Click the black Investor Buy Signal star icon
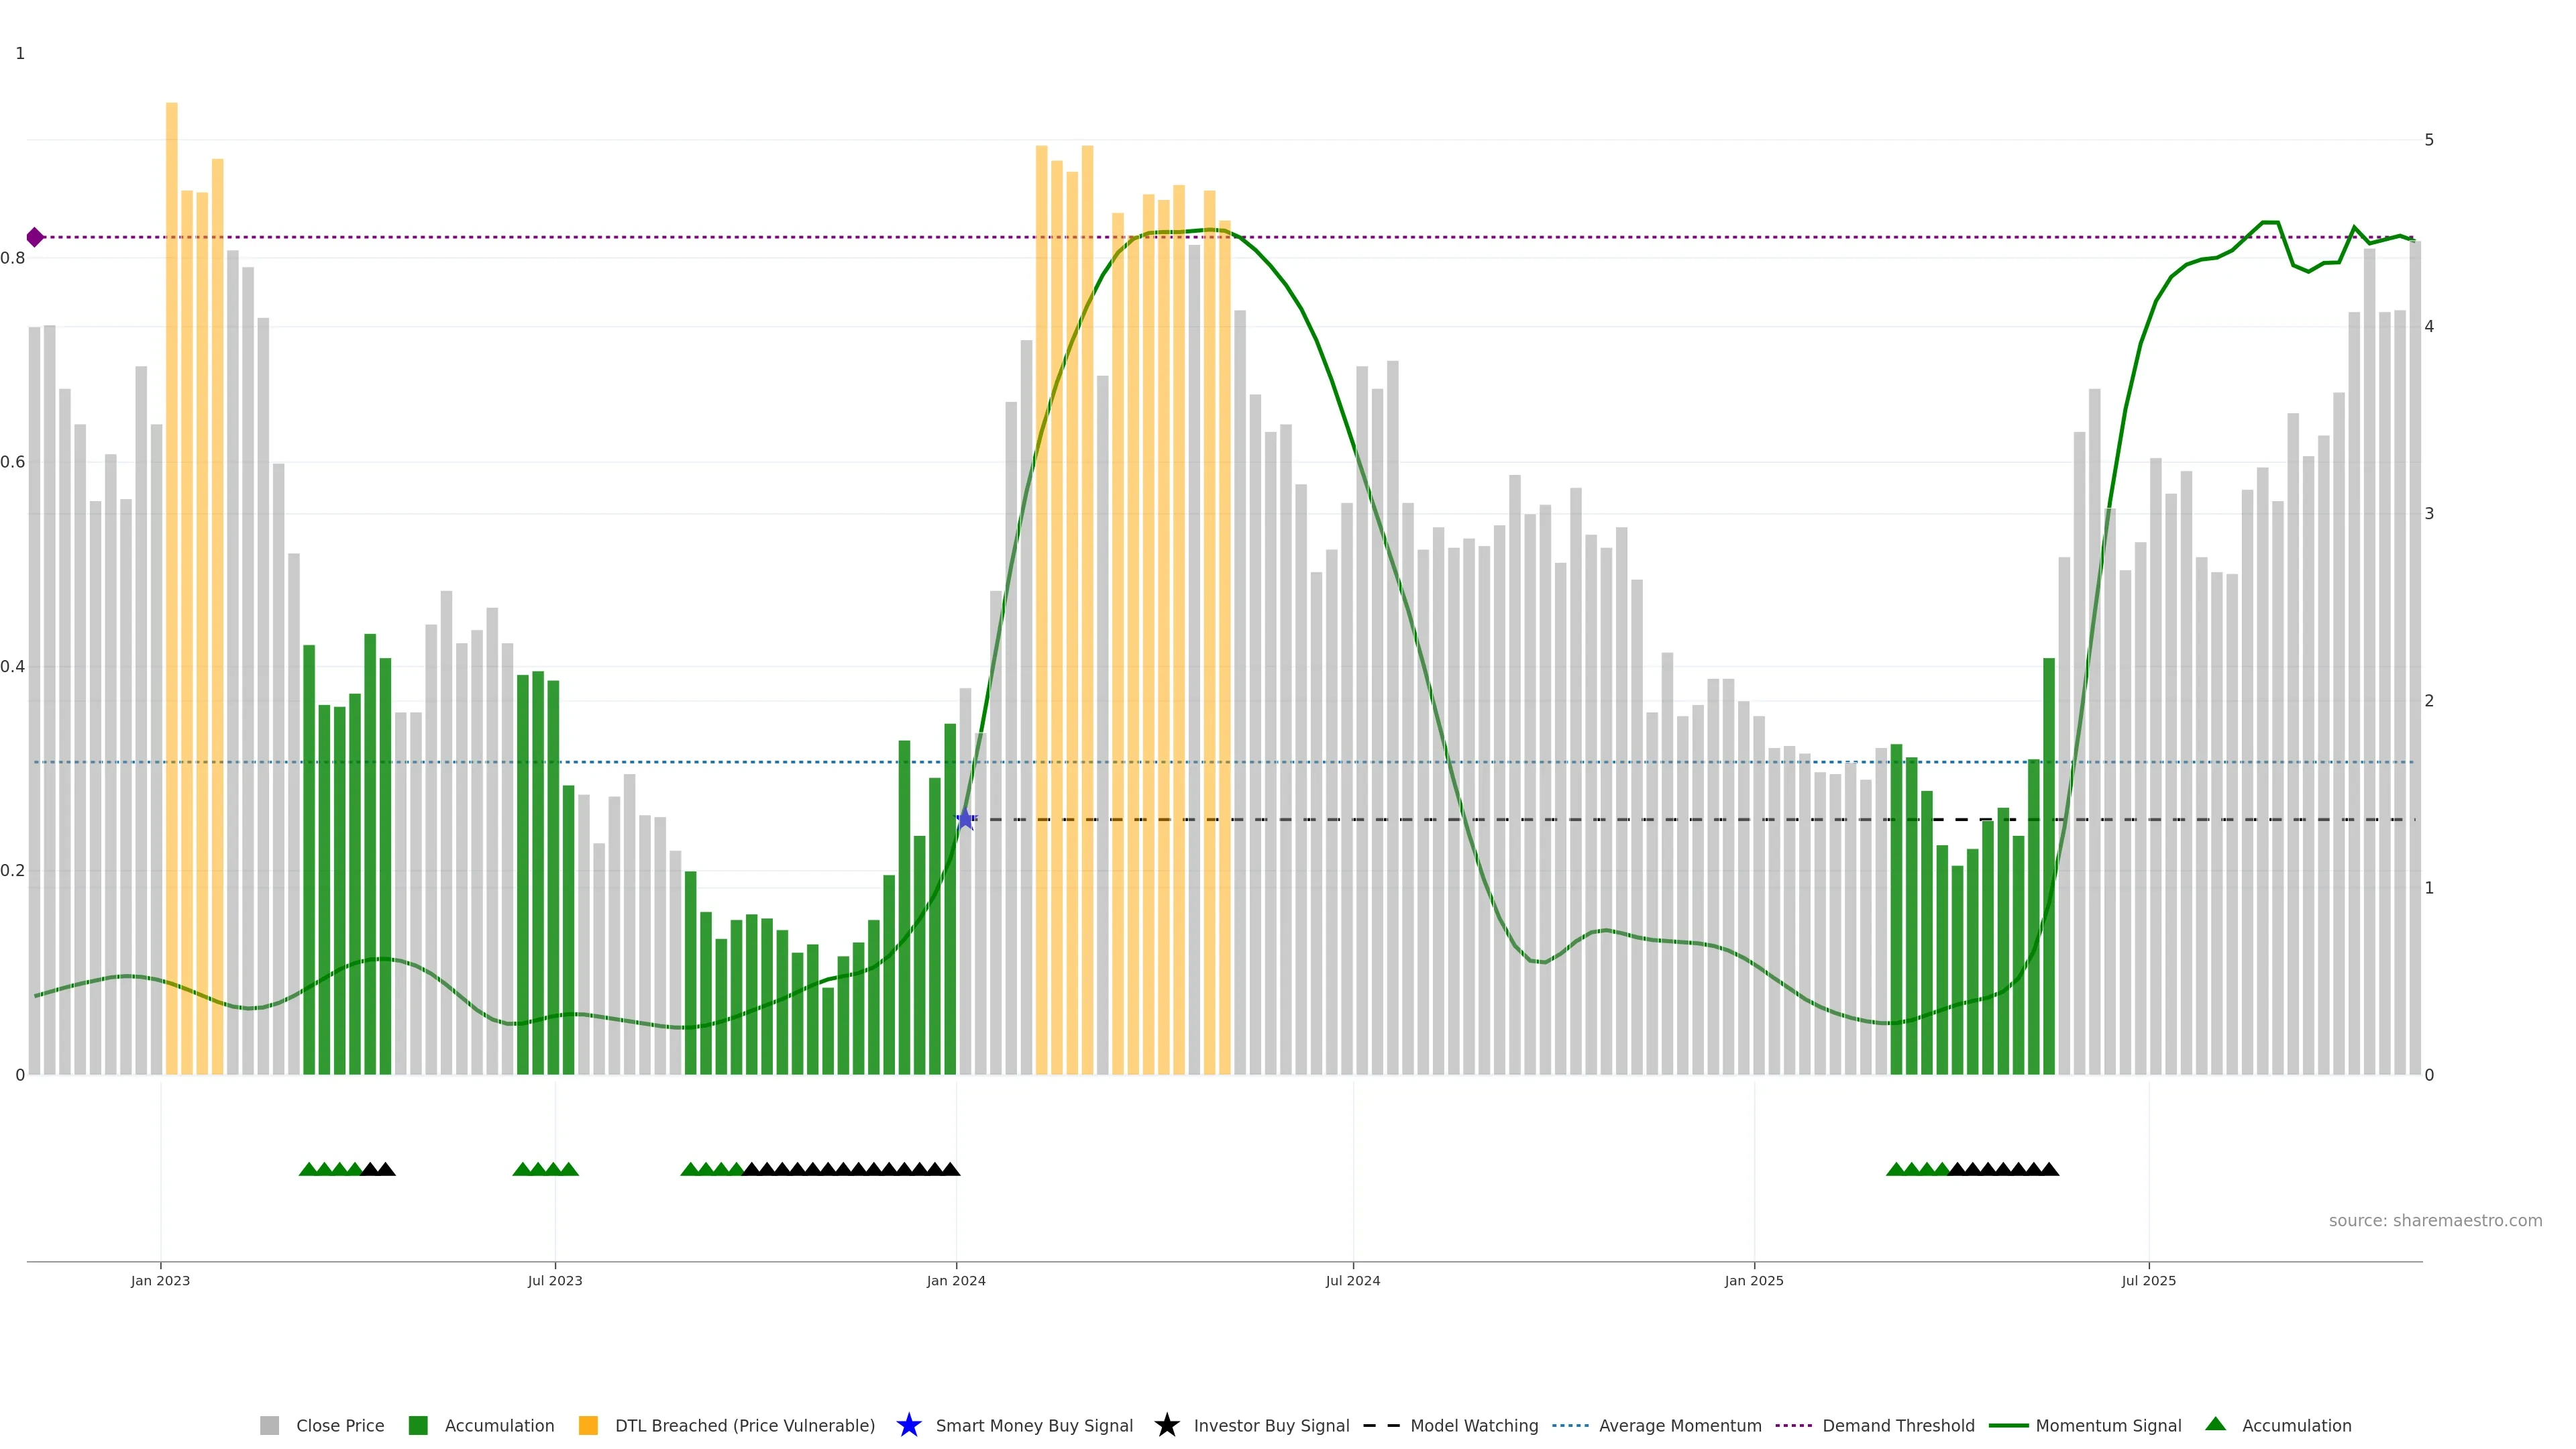Viewport: 2576px width, 1449px height. 1167,1426
